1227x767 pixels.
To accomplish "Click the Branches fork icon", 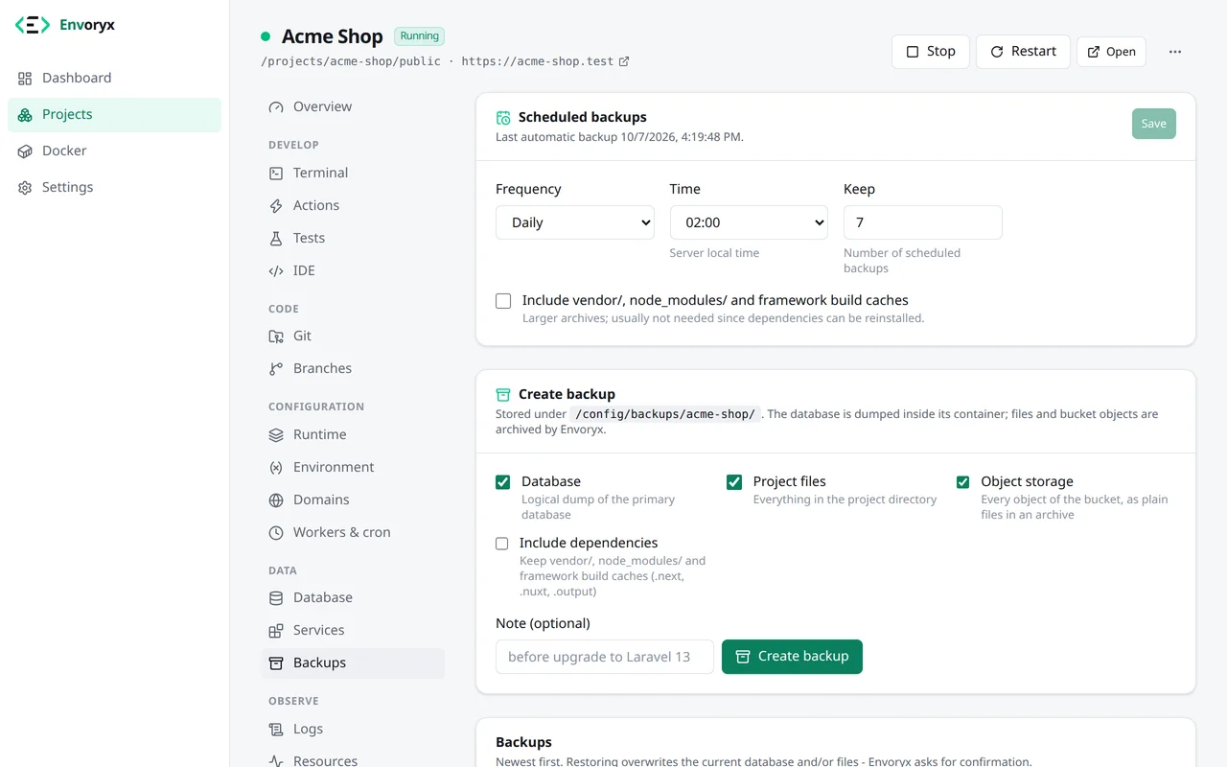I will point(276,368).
